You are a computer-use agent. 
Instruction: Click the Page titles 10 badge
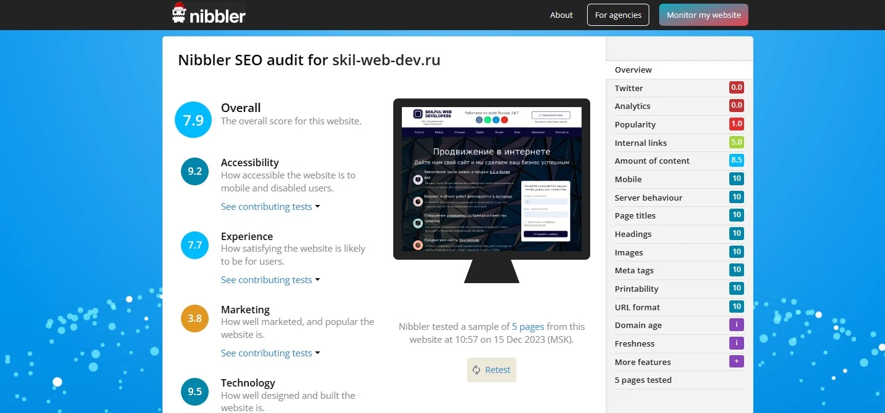point(737,215)
